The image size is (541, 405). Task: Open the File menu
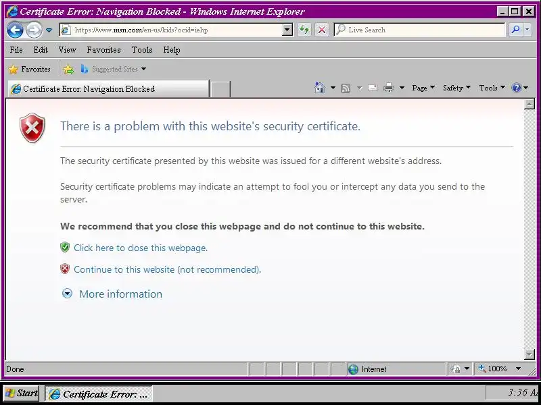click(16, 50)
